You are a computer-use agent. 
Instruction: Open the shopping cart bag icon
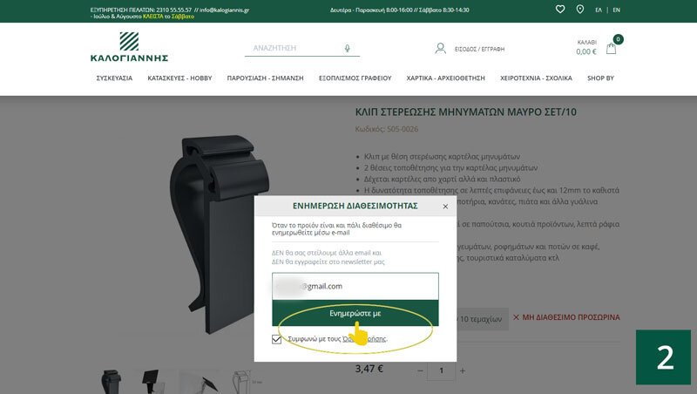coord(612,49)
